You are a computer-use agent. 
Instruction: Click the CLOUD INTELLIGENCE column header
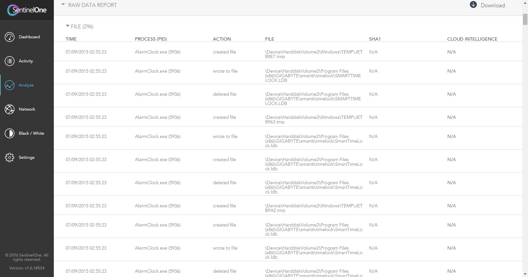pyautogui.click(x=472, y=39)
